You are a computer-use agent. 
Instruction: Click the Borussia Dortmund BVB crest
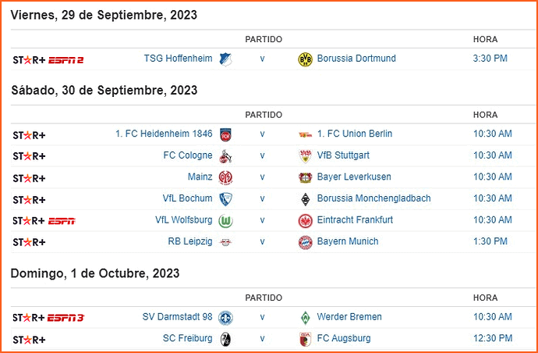[305, 59]
